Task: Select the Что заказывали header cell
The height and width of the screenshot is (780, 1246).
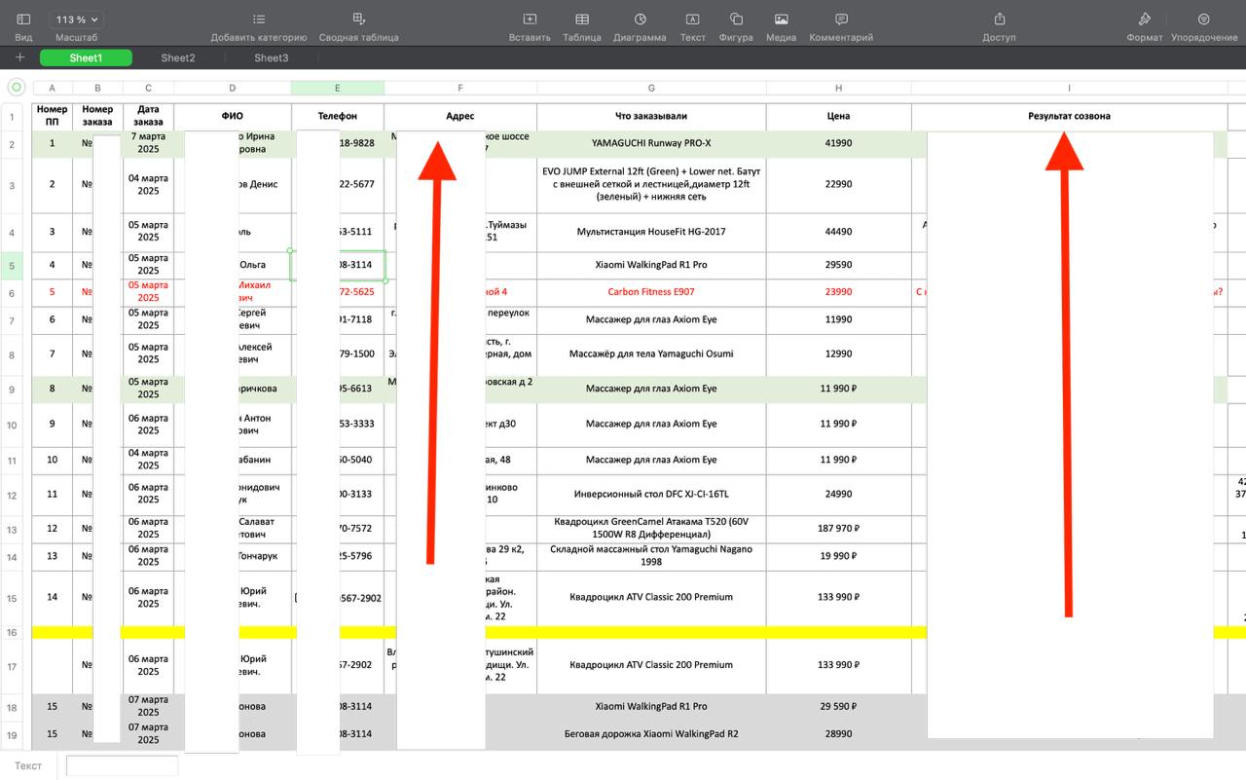Action: [x=651, y=116]
